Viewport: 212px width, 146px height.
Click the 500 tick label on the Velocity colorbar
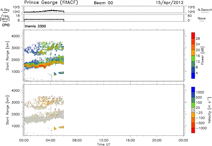(199, 97)
